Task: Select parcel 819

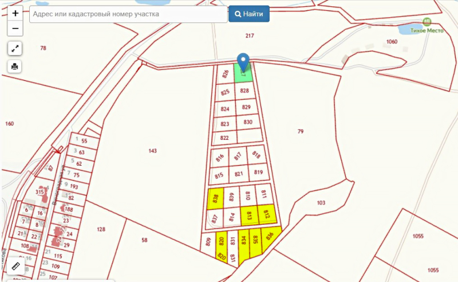Action: click(258, 173)
